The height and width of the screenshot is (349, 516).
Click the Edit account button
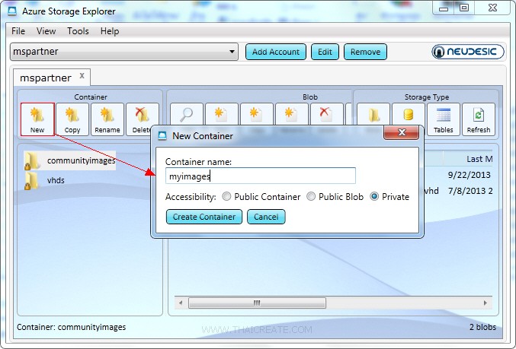[x=325, y=52]
